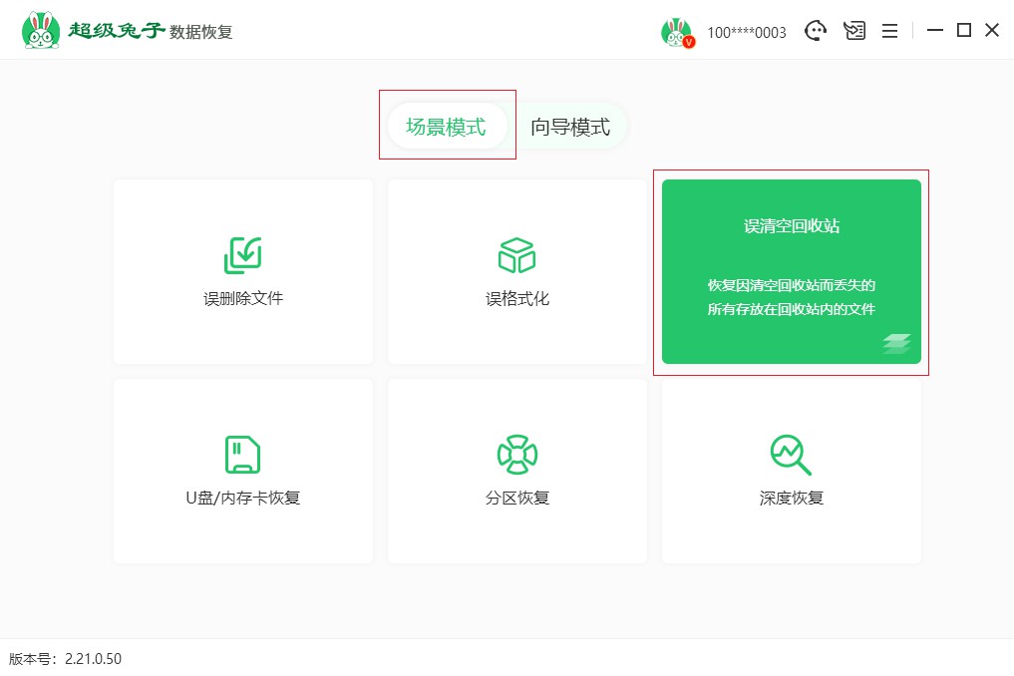Click the 超级兔子 rabbit logo

coord(40,31)
